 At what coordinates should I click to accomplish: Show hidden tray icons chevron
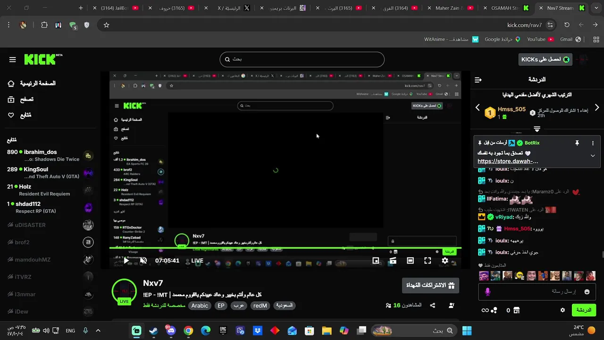tap(98, 331)
